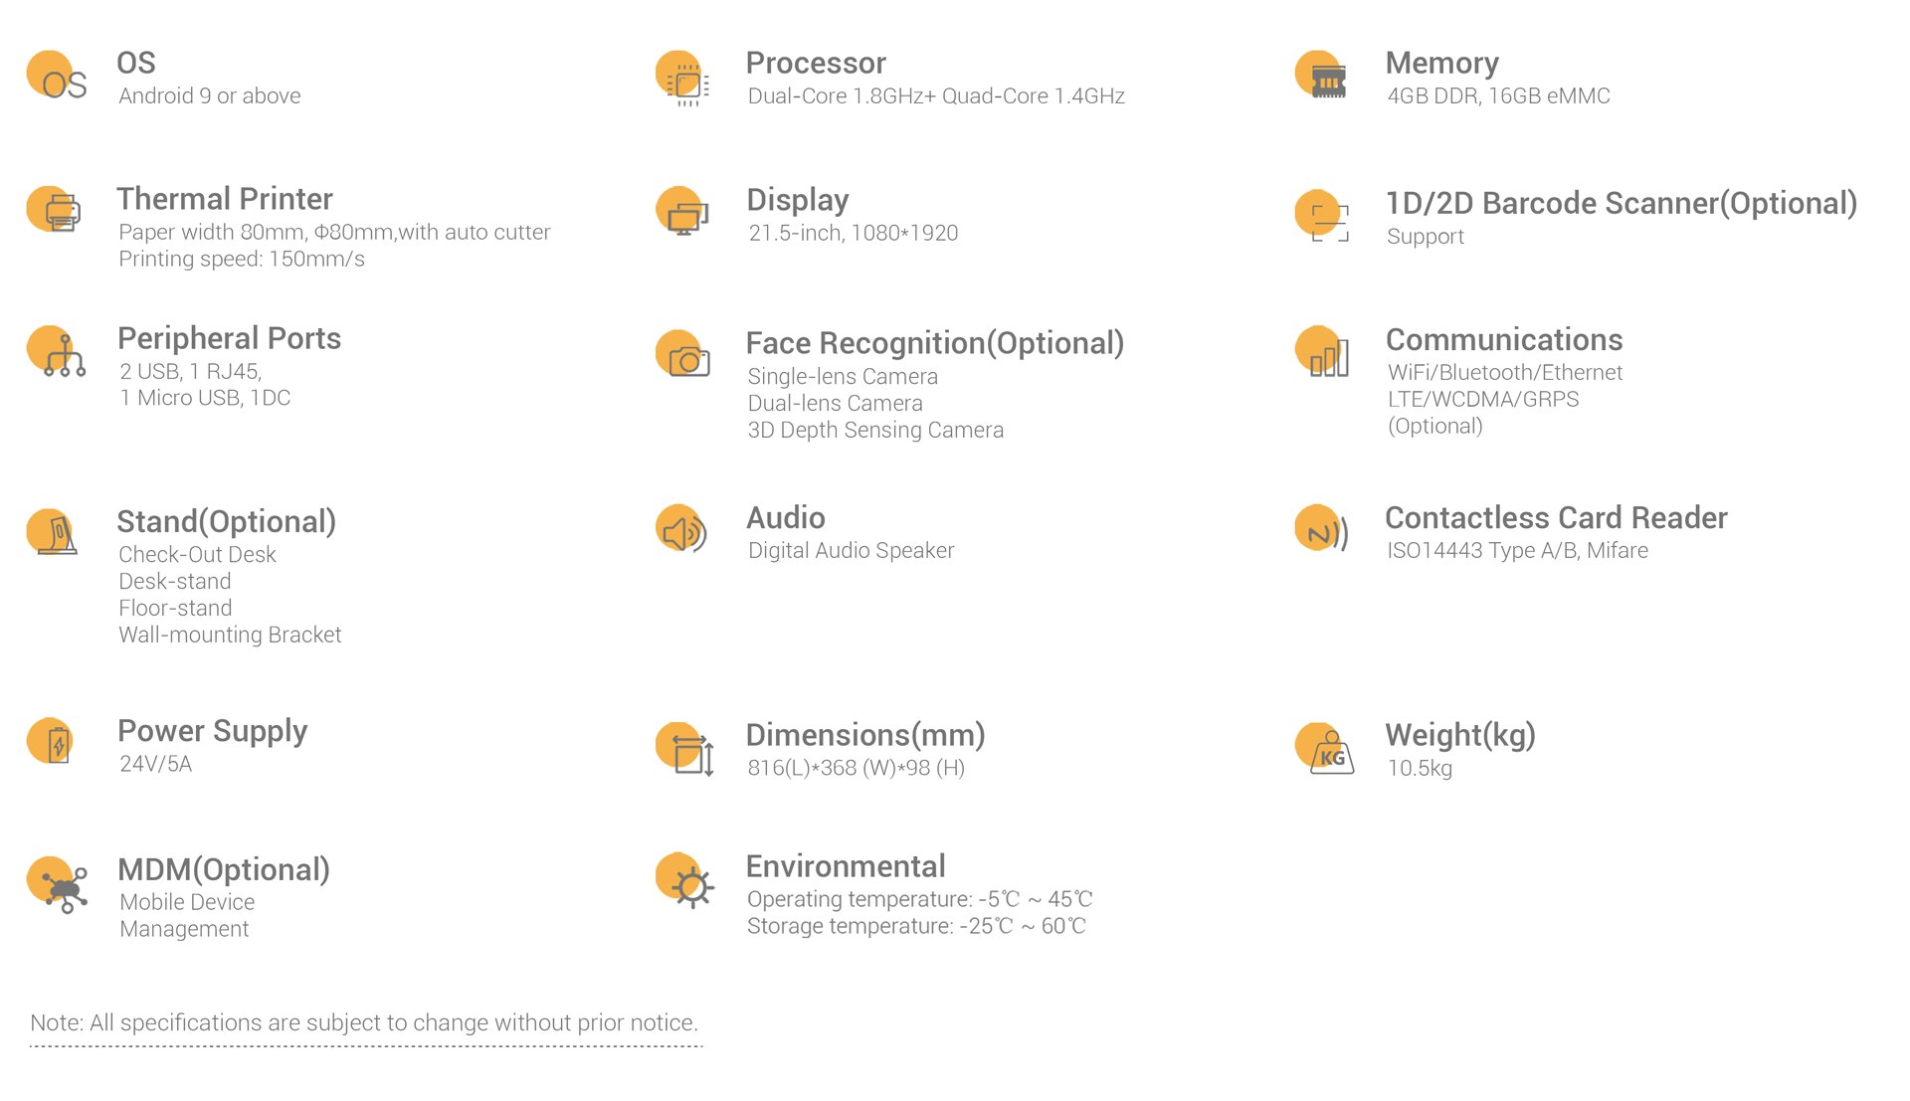
Task: Click the Power Supply battery icon
Action: [50, 741]
